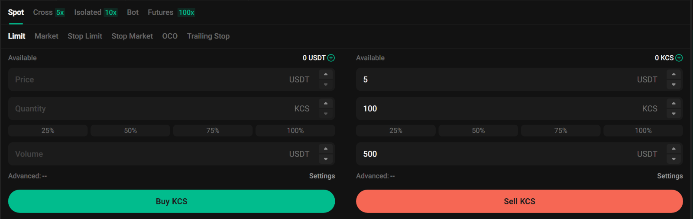Set sell amount to 50%

[x=478, y=130]
